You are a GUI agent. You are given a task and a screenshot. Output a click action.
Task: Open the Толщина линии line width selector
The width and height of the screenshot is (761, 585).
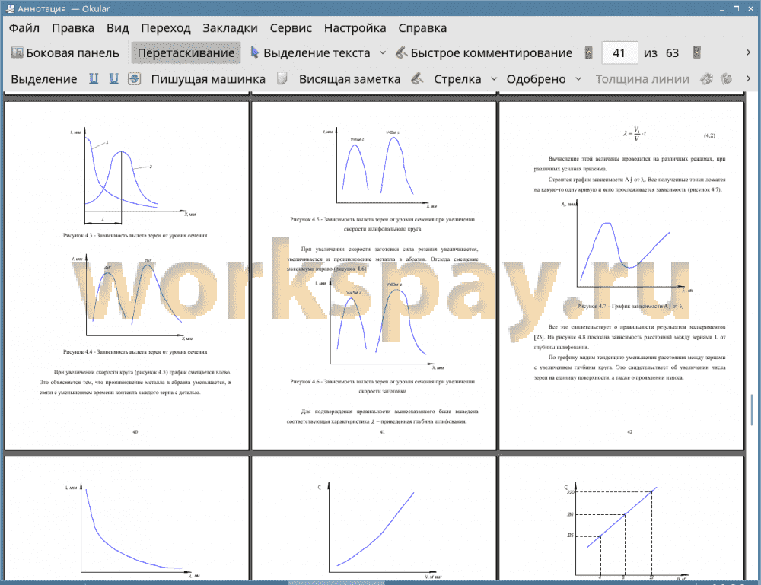[x=642, y=79]
